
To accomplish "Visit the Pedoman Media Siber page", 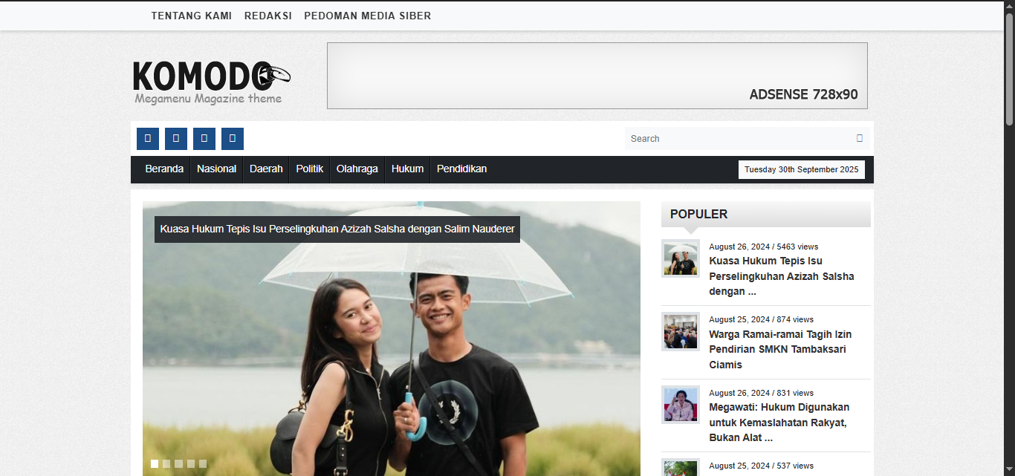I will point(367,16).
